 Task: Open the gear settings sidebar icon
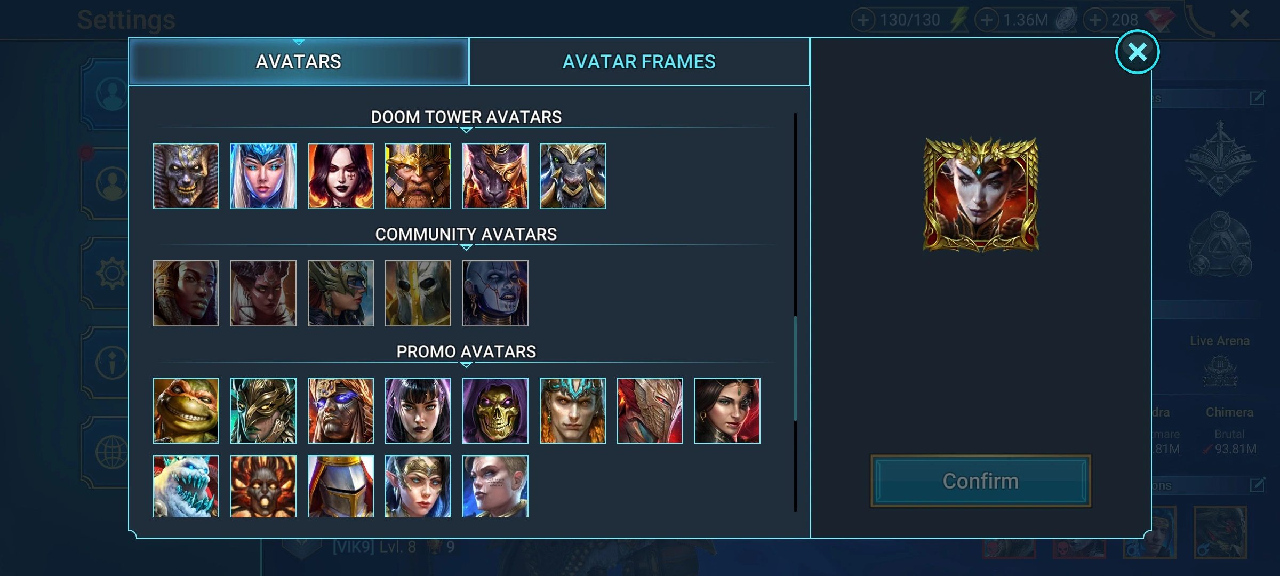pyautogui.click(x=111, y=274)
